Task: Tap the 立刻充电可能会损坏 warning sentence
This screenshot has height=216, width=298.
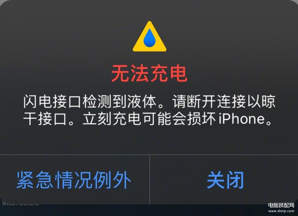Action: [x=150, y=119]
